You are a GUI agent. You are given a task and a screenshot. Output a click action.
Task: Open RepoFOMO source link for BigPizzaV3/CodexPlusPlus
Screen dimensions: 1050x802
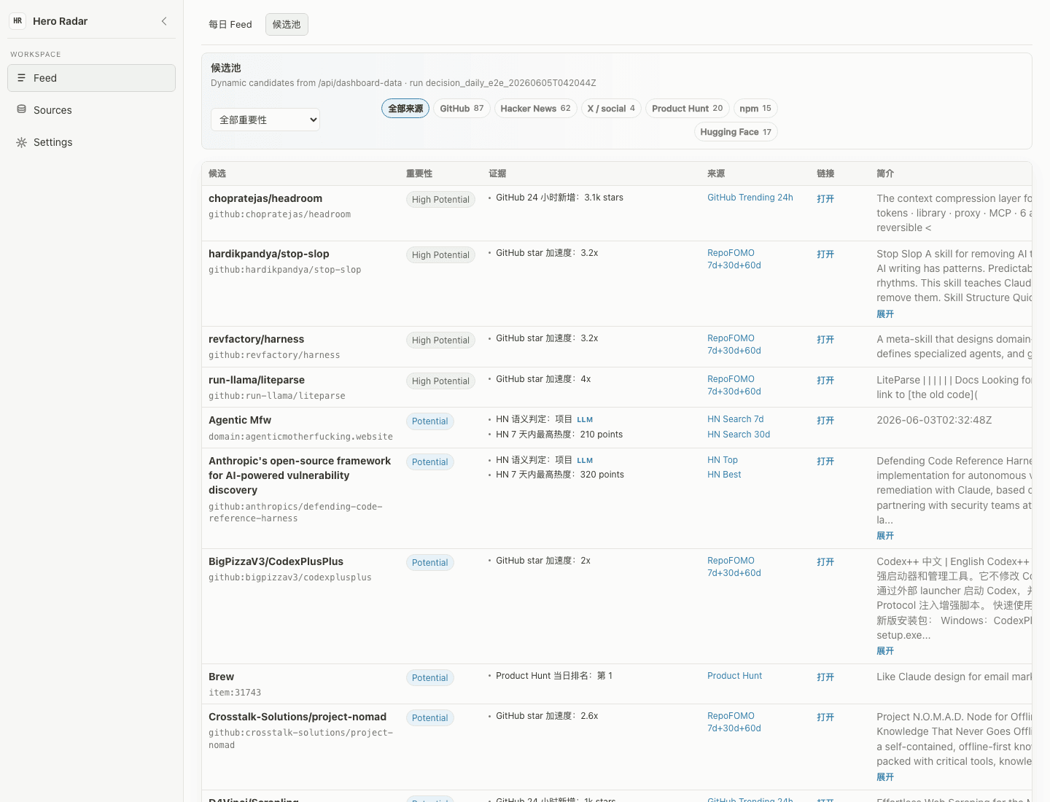[734, 567]
